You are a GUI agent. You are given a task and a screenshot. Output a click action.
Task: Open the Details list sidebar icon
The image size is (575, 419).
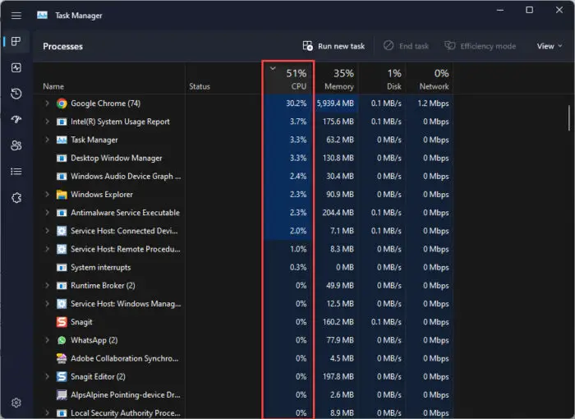point(16,172)
